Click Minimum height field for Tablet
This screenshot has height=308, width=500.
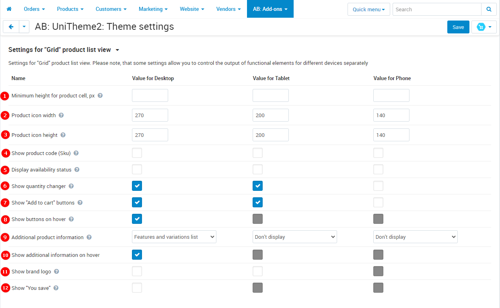(x=271, y=95)
